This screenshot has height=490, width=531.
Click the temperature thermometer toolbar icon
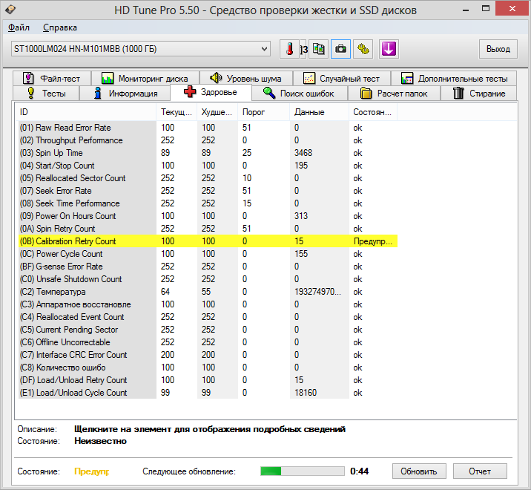(289, 49)
